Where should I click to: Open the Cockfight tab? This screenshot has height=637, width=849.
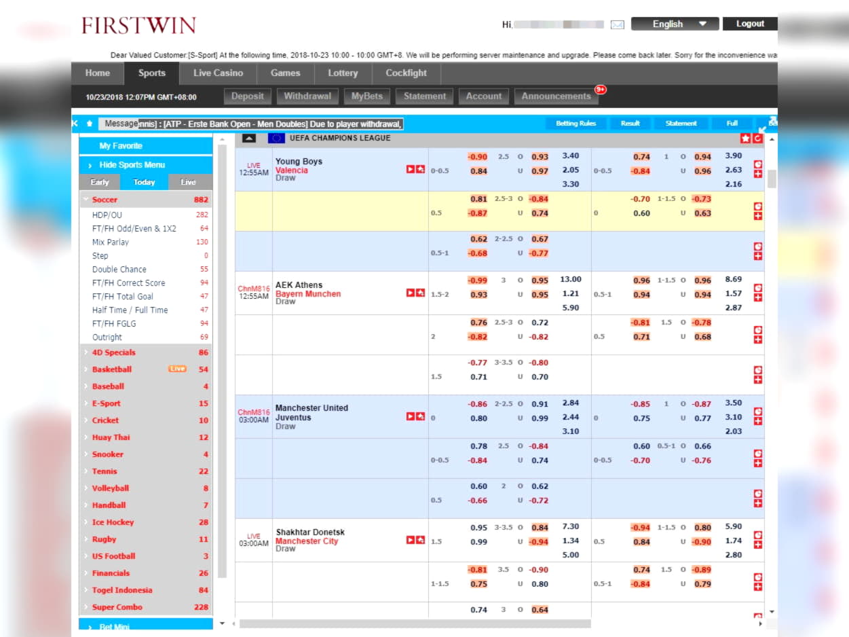(407, 73)
